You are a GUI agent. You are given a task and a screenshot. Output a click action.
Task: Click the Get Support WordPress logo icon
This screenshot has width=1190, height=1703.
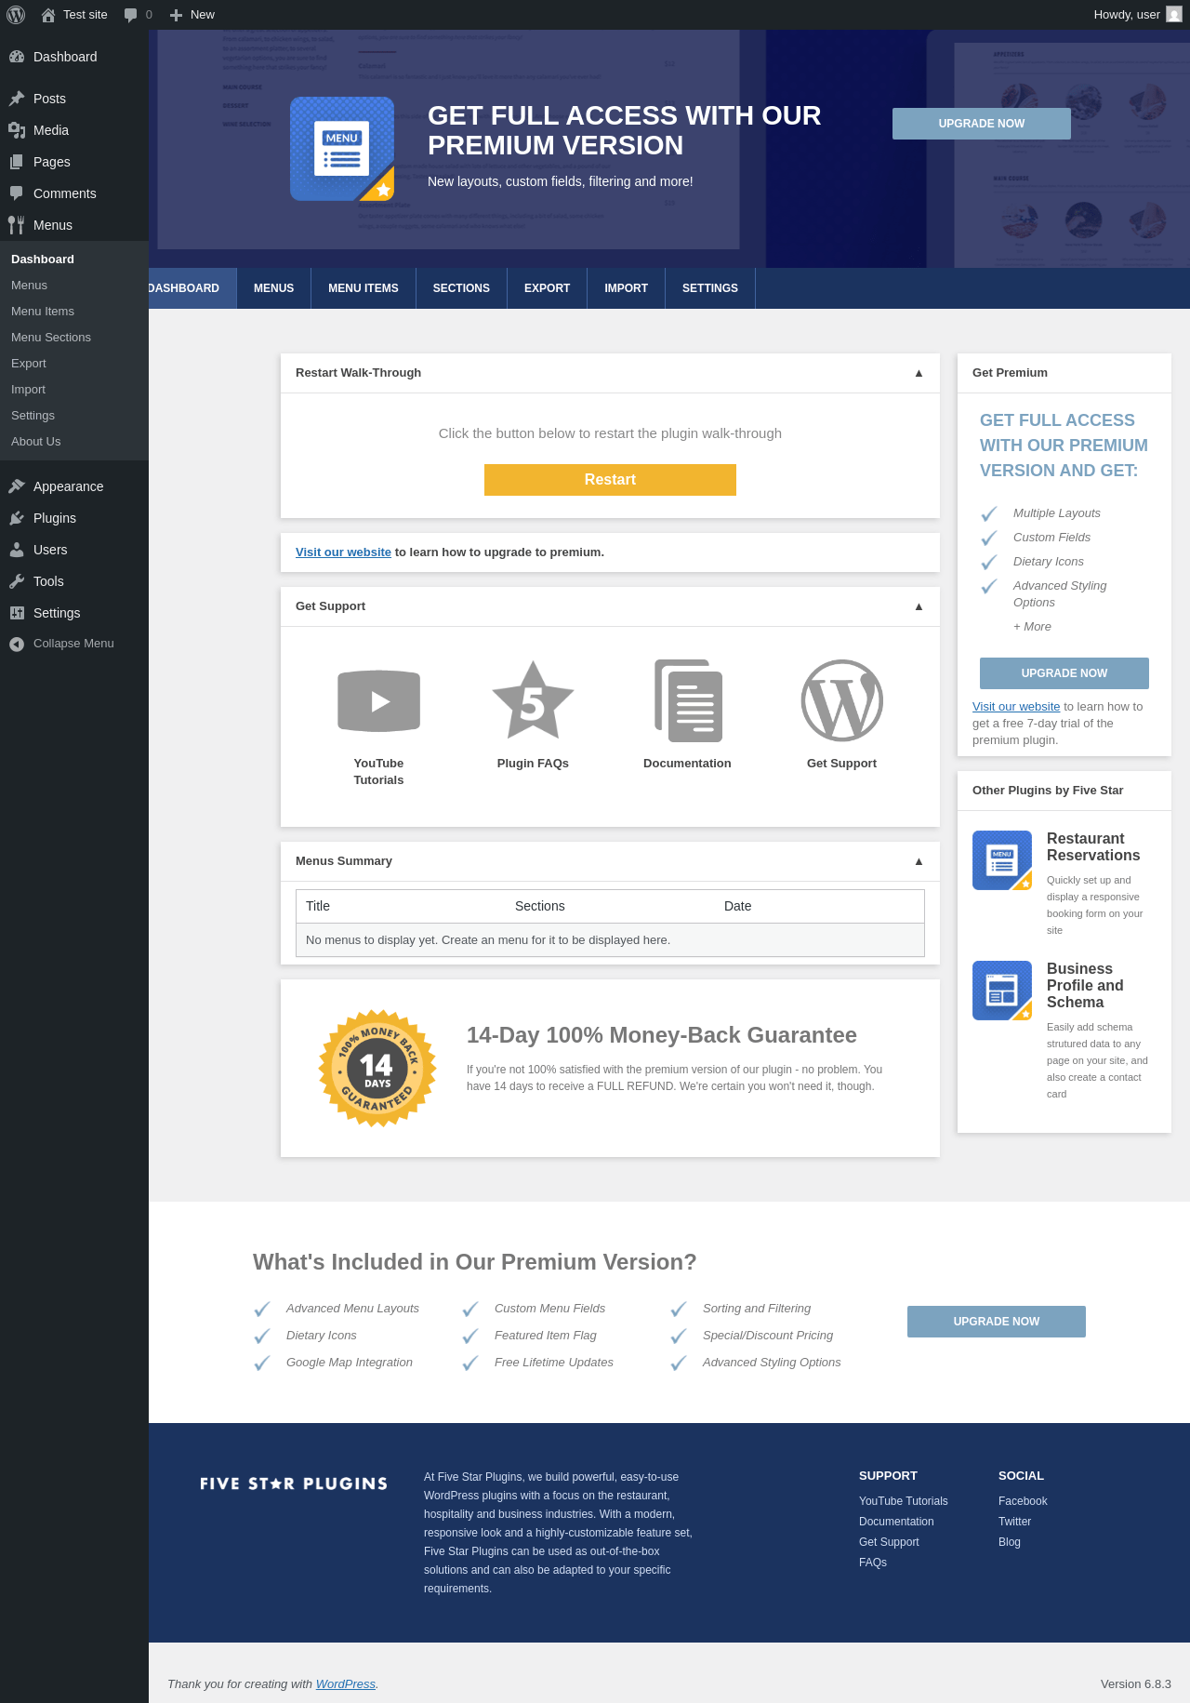842,700
